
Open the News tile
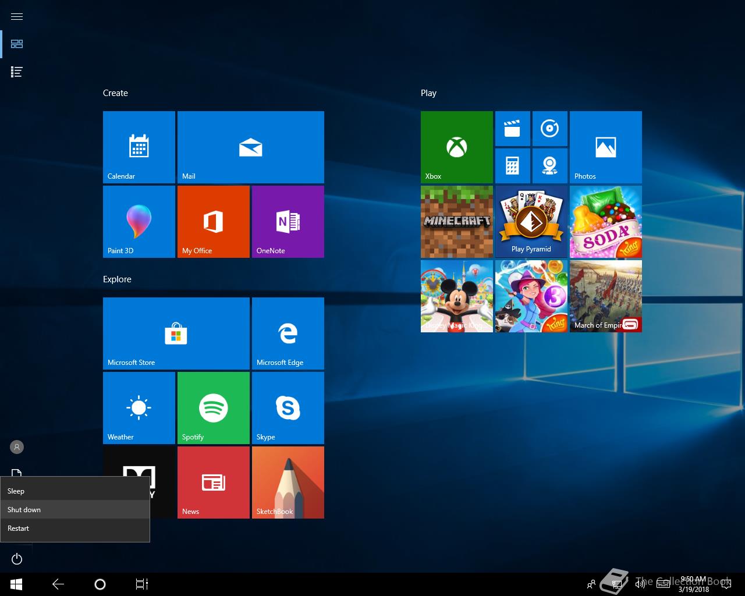[x=214, y=483]
